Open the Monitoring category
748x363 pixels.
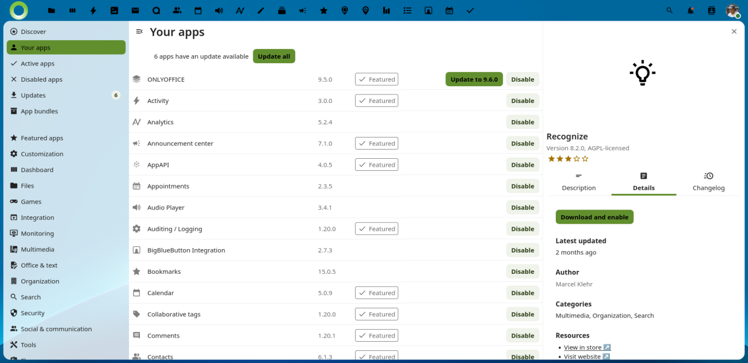click(66, 234)
